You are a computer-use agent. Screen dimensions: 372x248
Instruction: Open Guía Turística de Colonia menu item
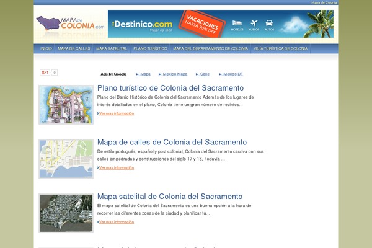click(281, 48)
